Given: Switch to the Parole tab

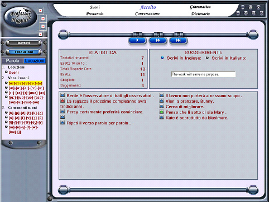Looking at the screenshot, I should (12, 61).
